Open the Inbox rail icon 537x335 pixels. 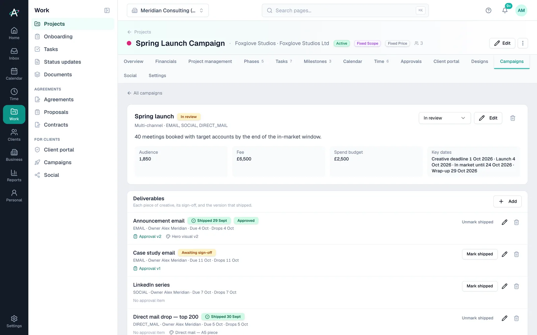coord(14,54)
